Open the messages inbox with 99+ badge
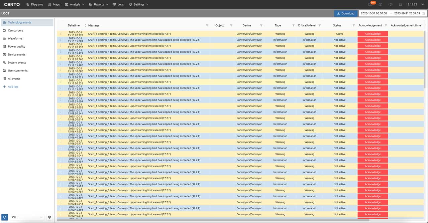This screenshot has height=223, width=428. click(370, 4)
